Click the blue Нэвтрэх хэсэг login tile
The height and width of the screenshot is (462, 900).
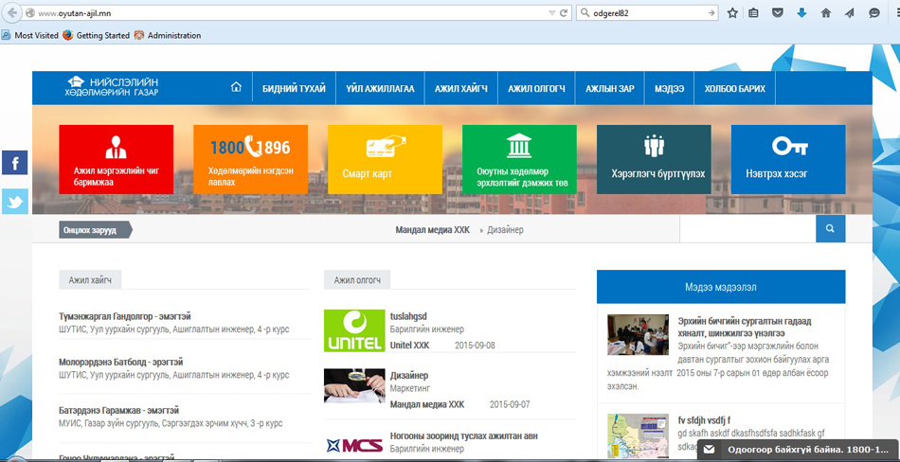coord(788,159)
